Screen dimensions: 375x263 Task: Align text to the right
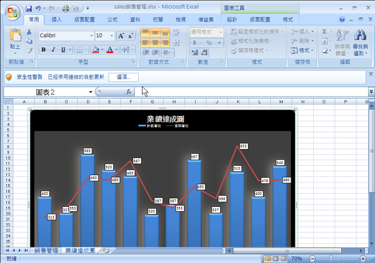(x=165, y=42)
